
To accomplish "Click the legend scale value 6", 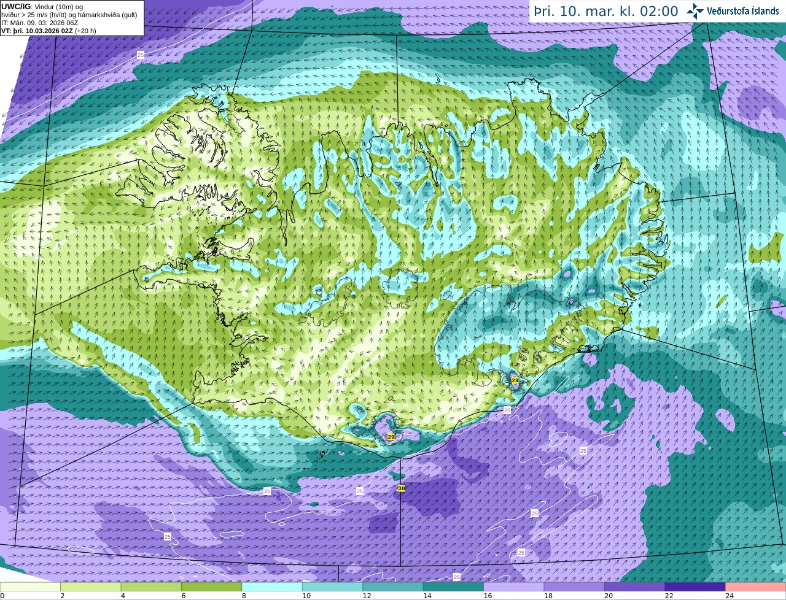I will click(x=184, y=596).
